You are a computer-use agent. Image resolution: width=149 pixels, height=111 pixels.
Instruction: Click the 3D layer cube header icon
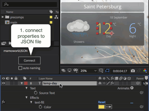click(x=129, y=78)
